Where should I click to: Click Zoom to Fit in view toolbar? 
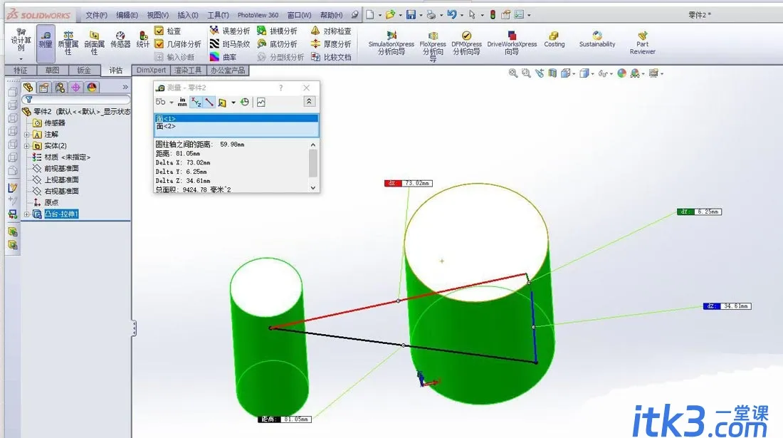(513, 73)
